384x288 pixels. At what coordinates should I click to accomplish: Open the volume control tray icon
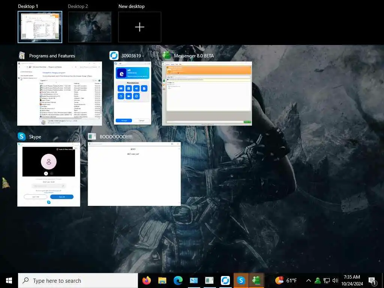pos(335,280)
